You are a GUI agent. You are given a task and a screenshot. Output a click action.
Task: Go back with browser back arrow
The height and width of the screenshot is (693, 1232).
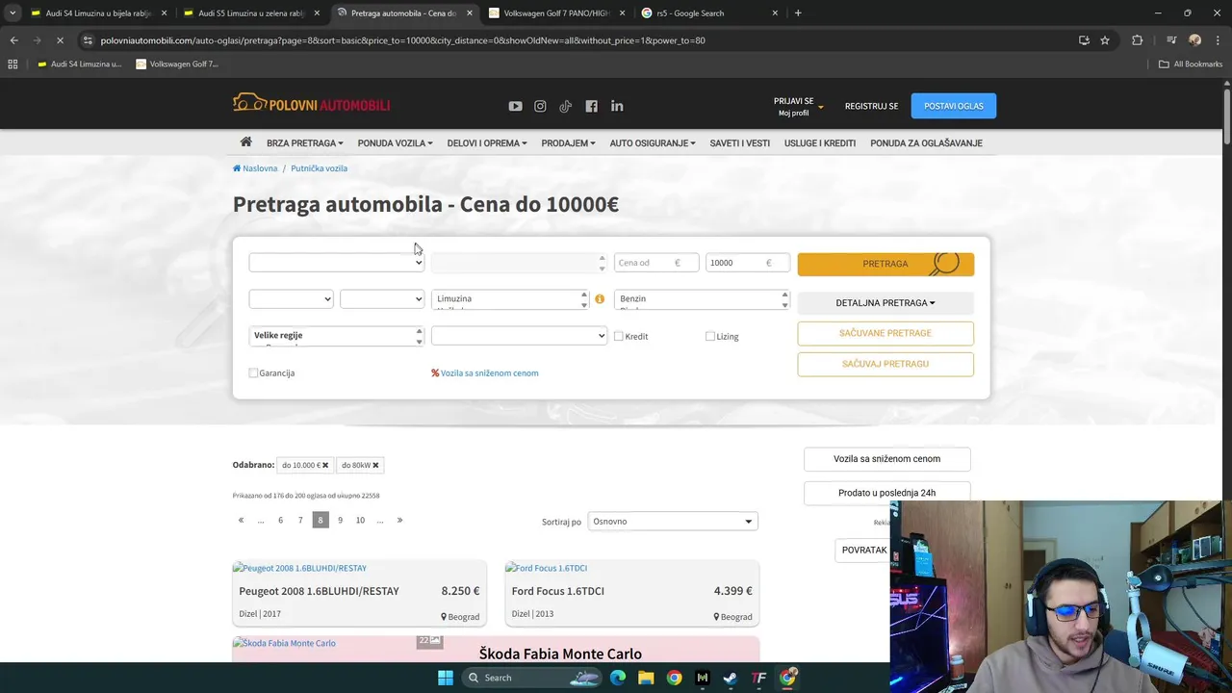tap(13, 40)
